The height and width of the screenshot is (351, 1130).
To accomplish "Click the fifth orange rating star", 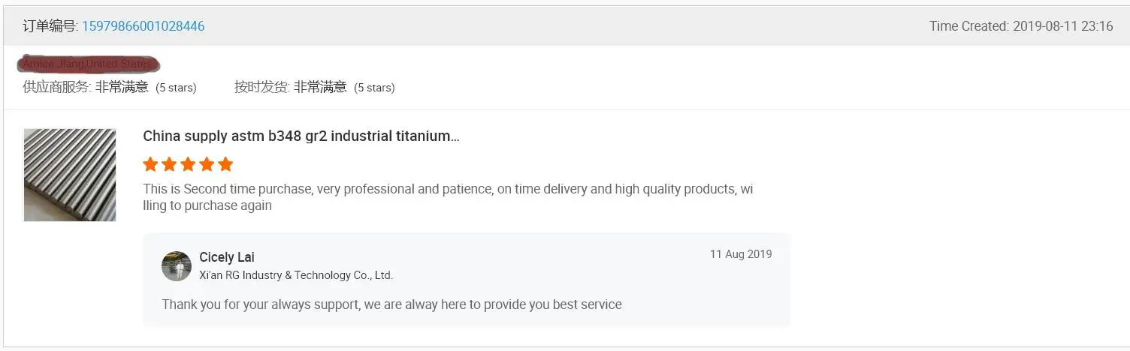I will (x=225, y=164).
